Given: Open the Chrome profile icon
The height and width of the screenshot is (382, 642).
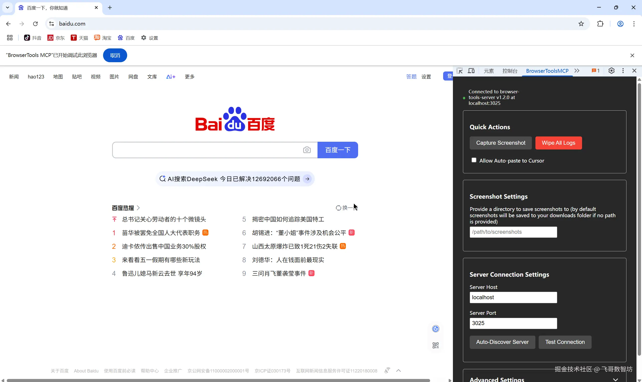Looking at the screenshot, I should 620,24.
